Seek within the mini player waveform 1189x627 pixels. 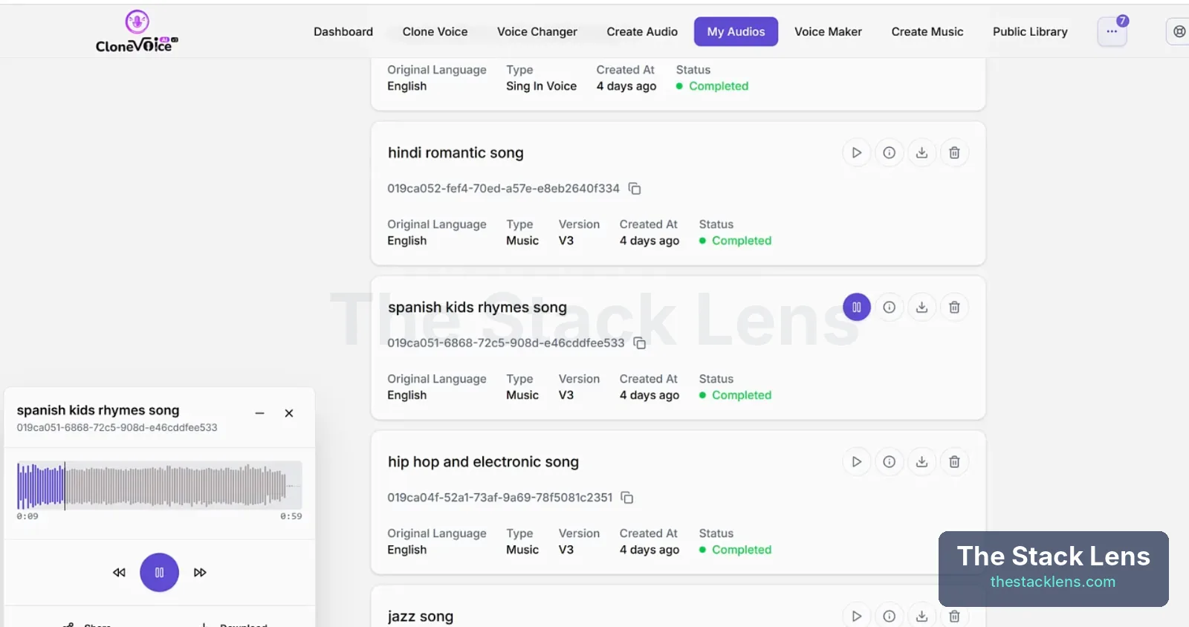(159, 486)
